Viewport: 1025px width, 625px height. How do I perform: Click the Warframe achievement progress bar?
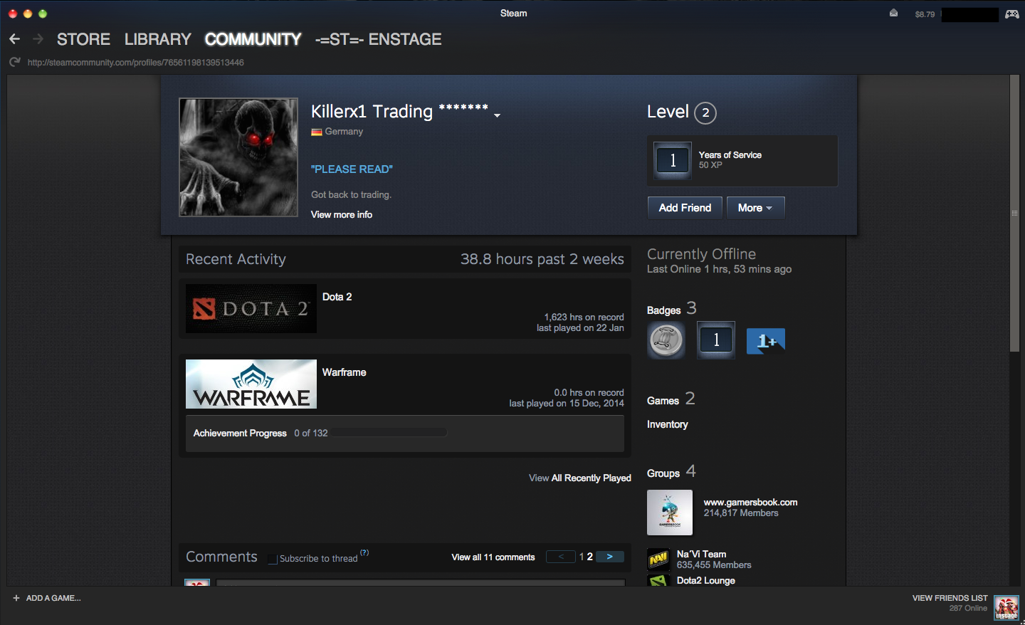pyautogui.click(x=389, y=433)
